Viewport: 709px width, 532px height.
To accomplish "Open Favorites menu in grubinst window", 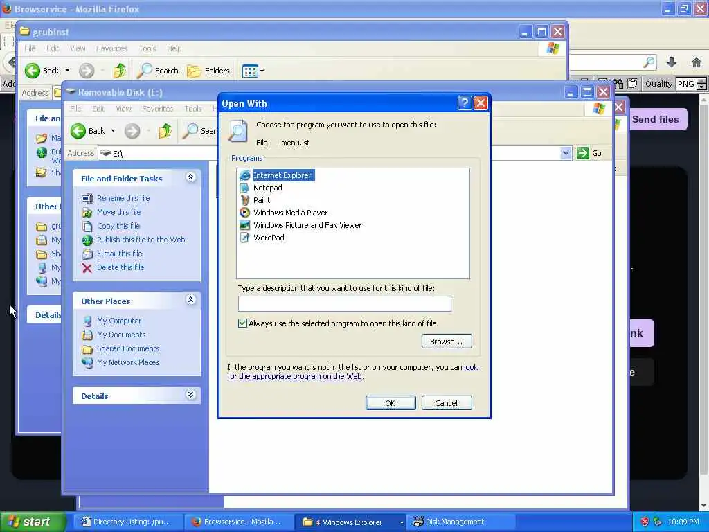I will 111,48.
